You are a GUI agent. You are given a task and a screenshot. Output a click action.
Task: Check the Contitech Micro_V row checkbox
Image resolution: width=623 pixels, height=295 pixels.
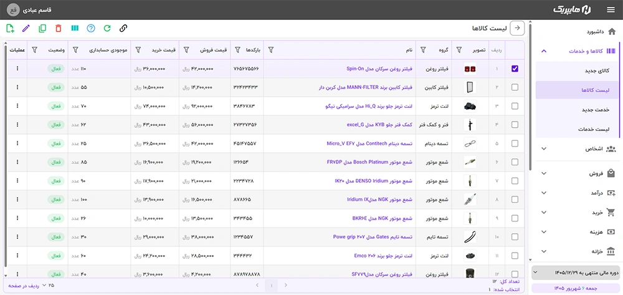pyautogui.click(x=515, y=143)
